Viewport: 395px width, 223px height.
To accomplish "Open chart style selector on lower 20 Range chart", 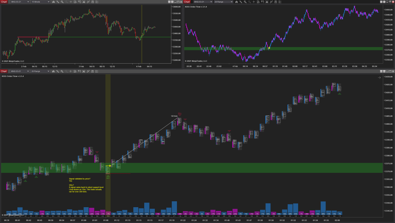I will [53, 71].
